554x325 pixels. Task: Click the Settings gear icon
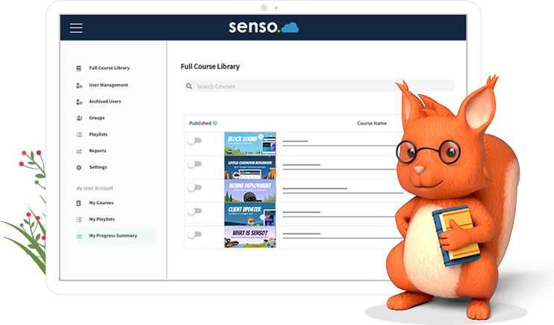(x=79, y=167)
